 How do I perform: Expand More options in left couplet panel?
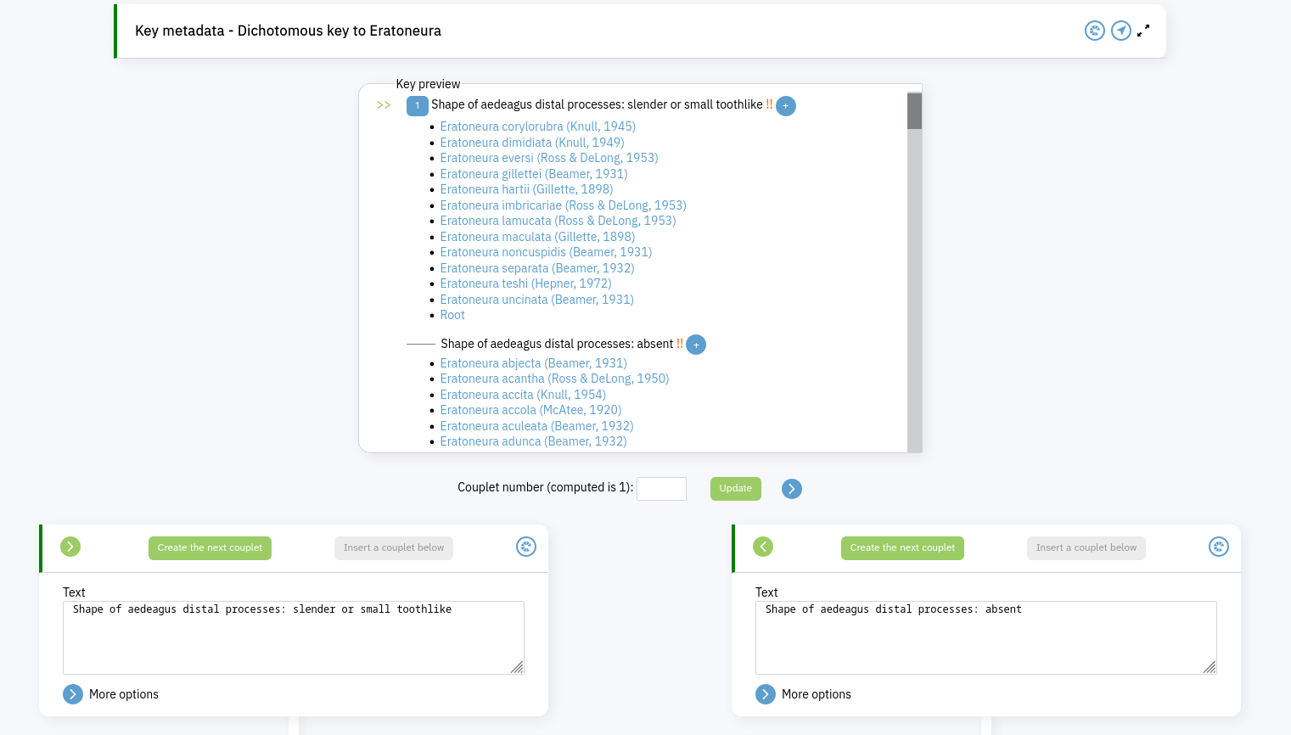pyautogui.click(x=73, y=694)
